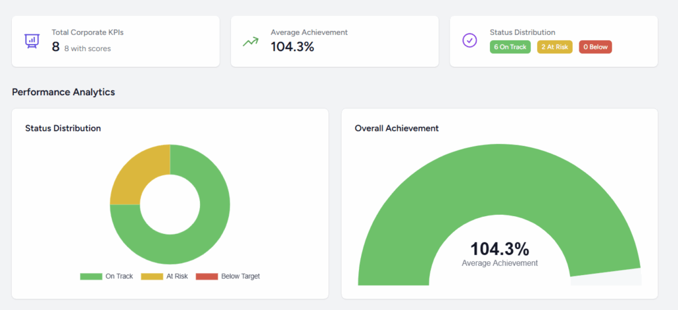This screenshot has width=678, height=310.
Task: Select the red '0 Below' badge
Action: tap(595, 47)
